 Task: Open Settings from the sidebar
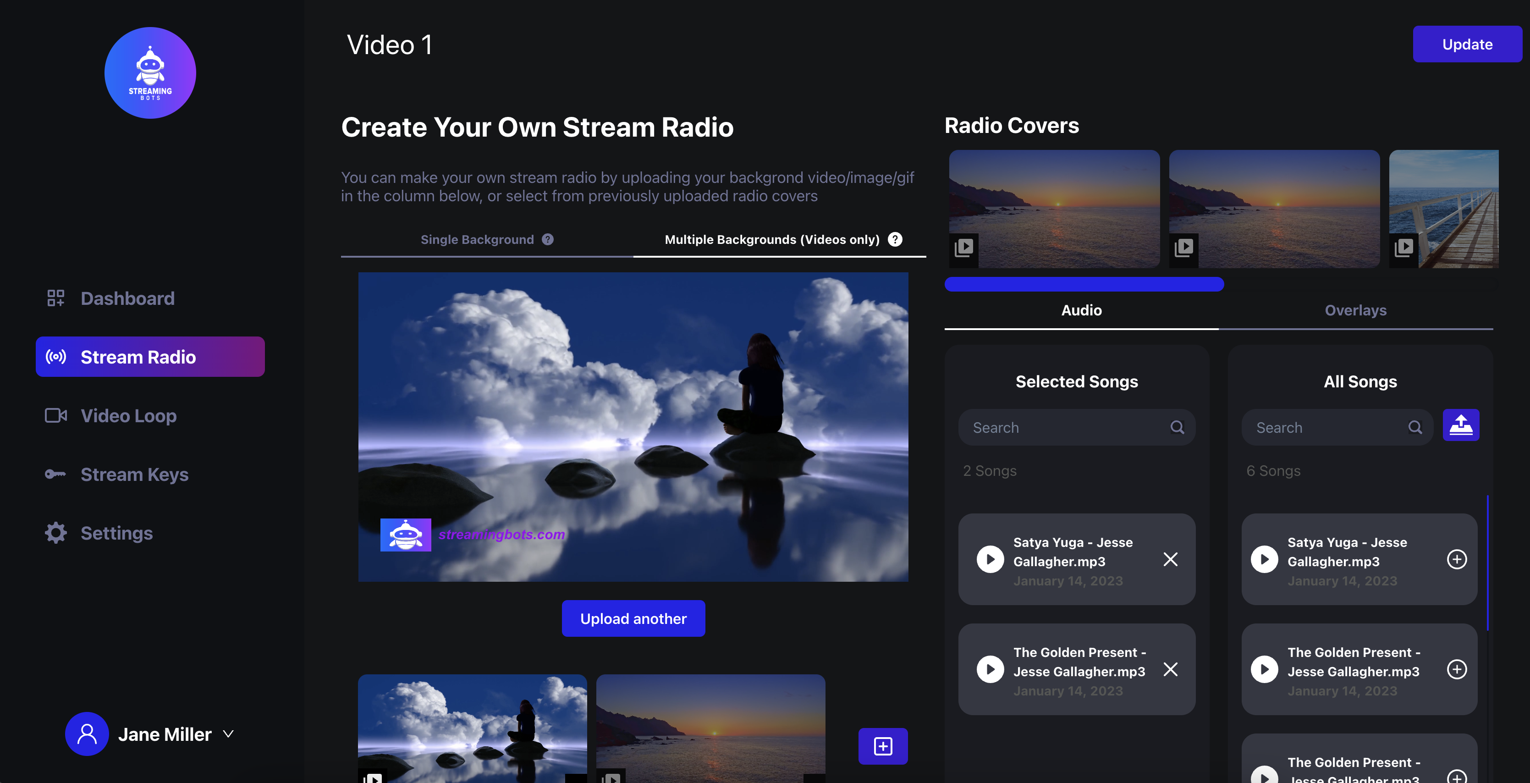[150, 533]
